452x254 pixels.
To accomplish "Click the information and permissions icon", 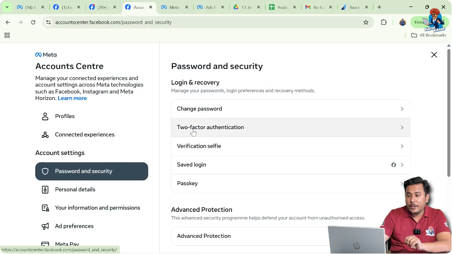I will click(x=45, y=208).
